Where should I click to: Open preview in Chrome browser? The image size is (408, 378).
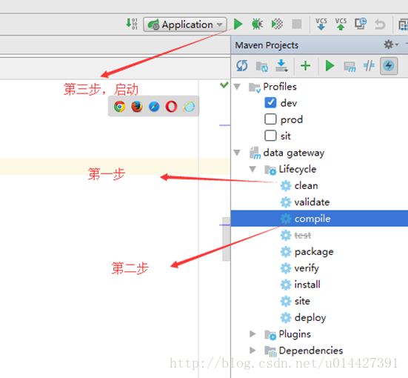click(x=119, y=106)
